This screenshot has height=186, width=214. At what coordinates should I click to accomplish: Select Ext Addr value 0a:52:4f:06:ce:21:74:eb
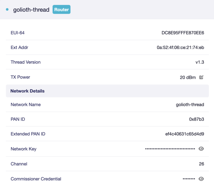click(181, 48)
